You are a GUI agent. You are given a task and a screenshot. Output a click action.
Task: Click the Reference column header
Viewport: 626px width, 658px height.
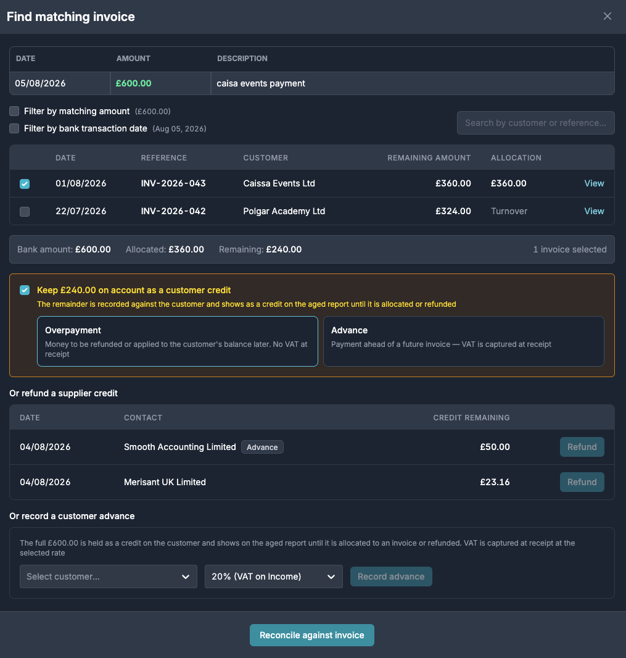pos(163,158)
